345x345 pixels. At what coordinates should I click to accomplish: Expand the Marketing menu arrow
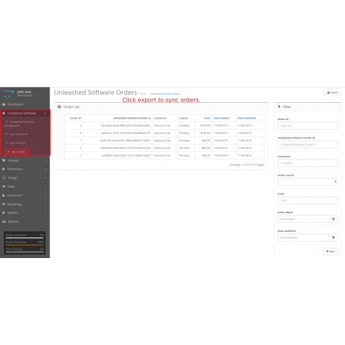coord(46,204)
